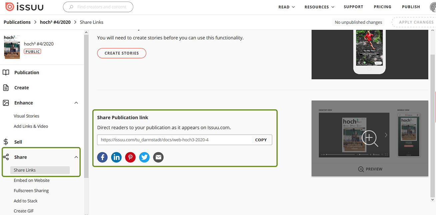Go to Sell section

click(18, 142)
